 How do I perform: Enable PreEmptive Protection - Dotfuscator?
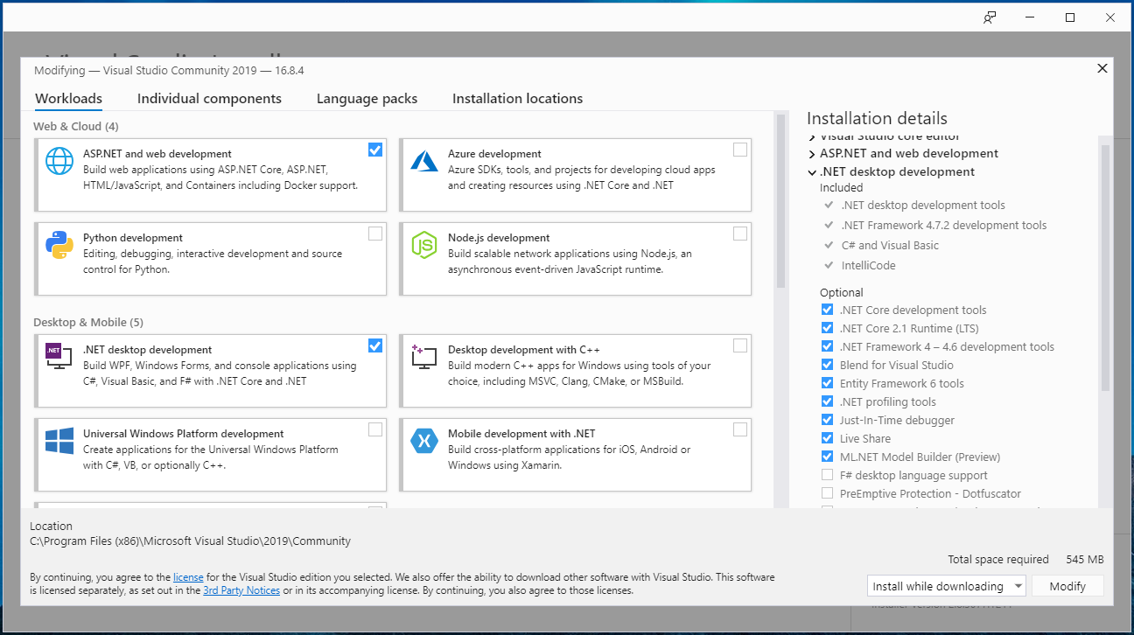tap(827, 493)
